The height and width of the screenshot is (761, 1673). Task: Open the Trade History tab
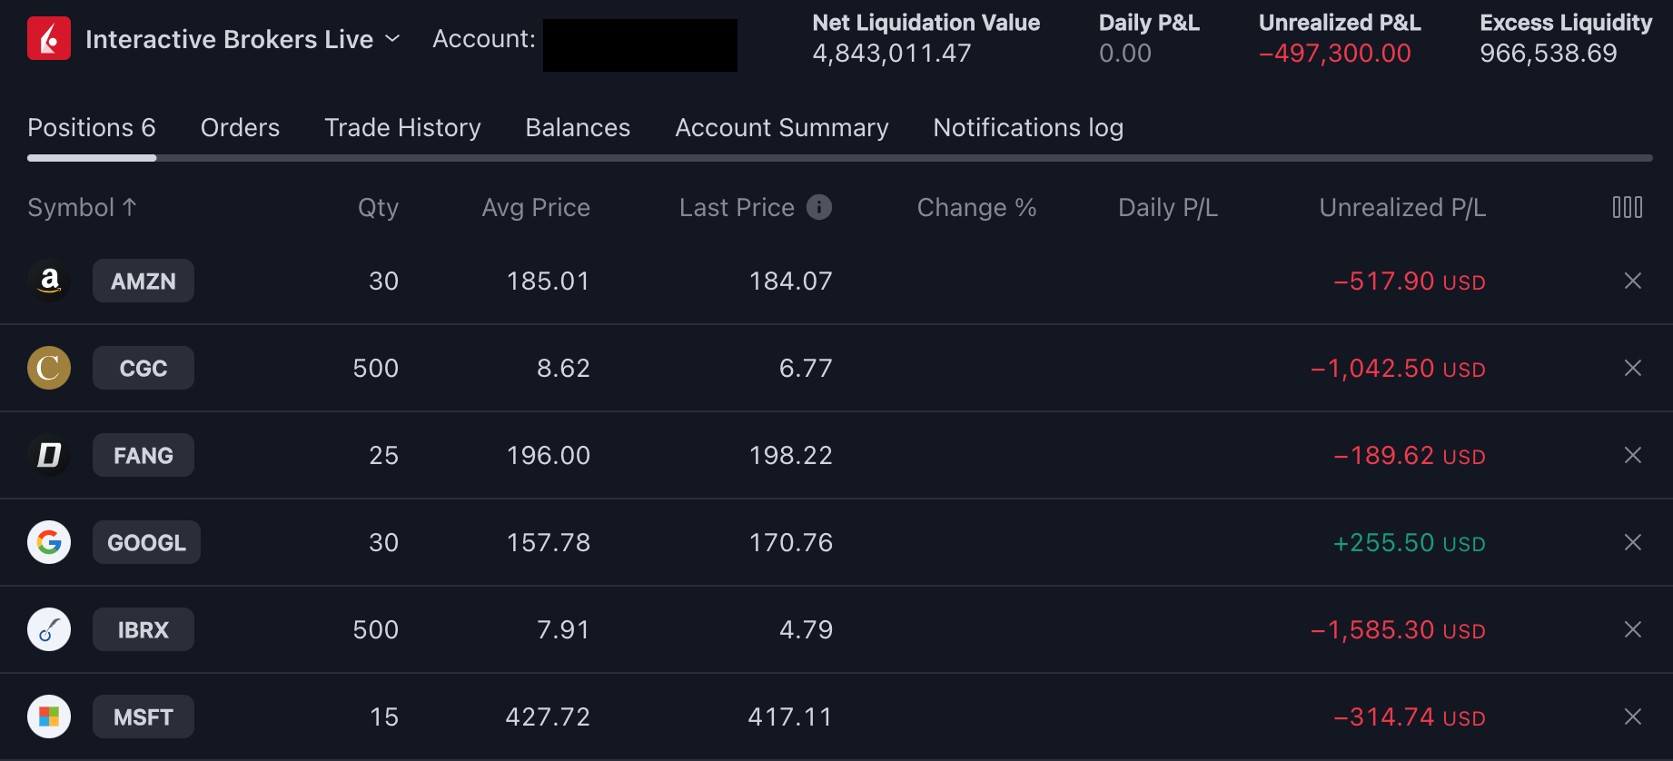point(402,128)
